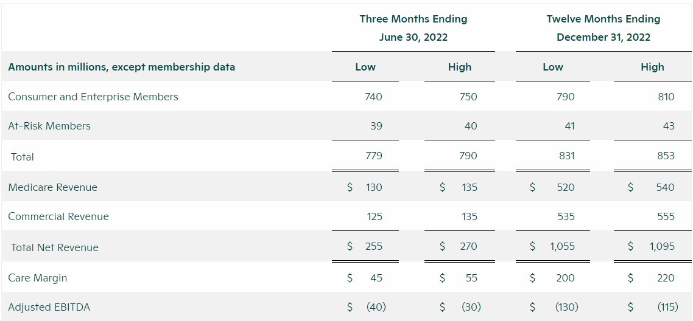Select the Commercial Revenue row label
The width and height of the screenshot is (693, 321).
pyautogui.click(x=58, y=216)
